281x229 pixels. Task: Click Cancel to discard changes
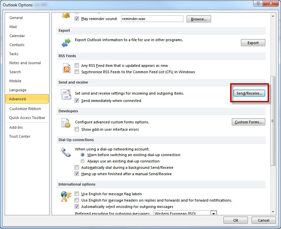pos(264,220)
